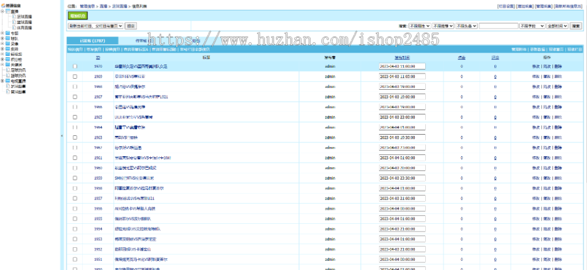587x270 pixels.
Task: Tick the checkbox for entry 1966
Action: click(75, 107)
